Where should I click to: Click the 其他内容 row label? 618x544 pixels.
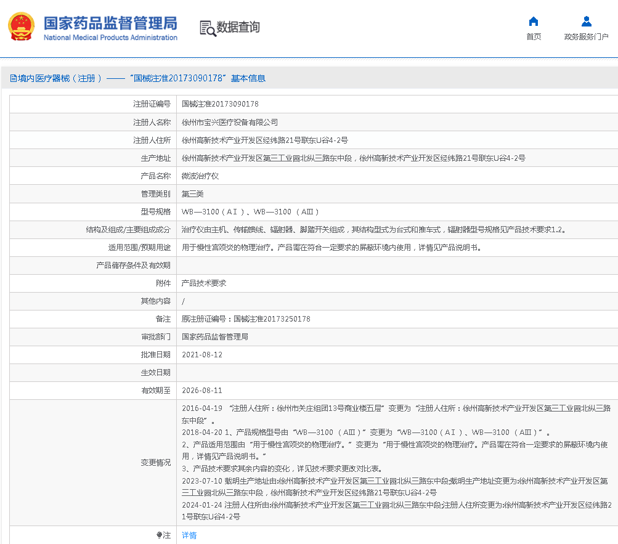coord(156,301)
